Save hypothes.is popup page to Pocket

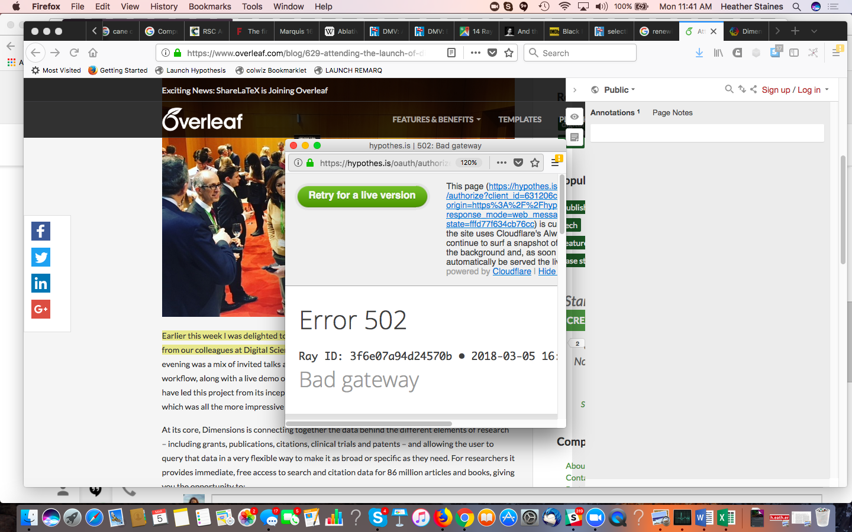tap(518, 163)
